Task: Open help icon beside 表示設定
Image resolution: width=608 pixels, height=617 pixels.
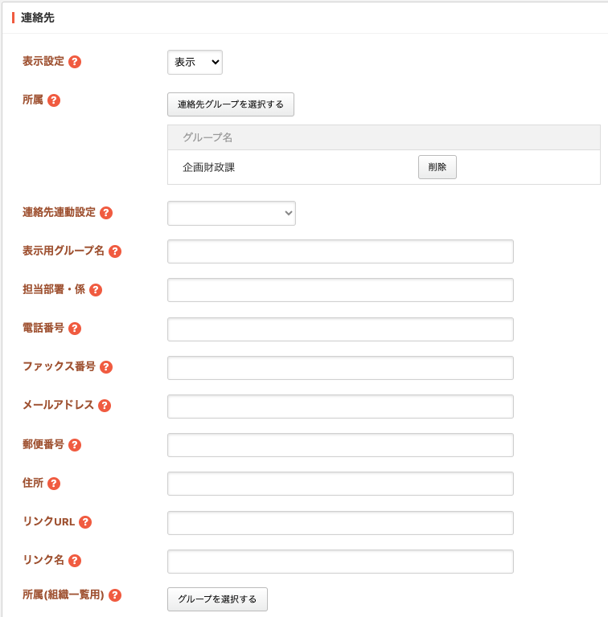Action: [x=75, y=62]
